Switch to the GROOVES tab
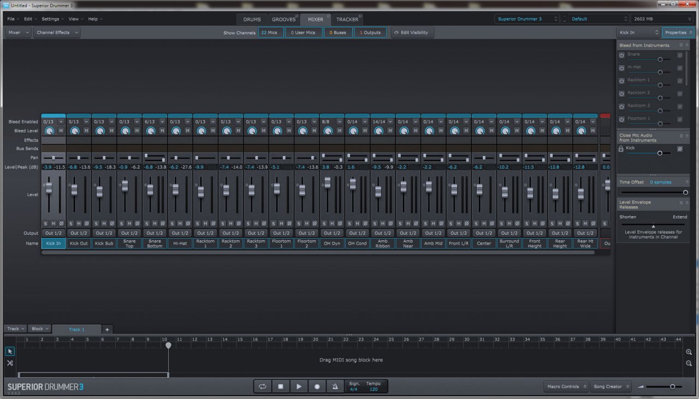This screenshot has width=699, height=399. [283, 19]
